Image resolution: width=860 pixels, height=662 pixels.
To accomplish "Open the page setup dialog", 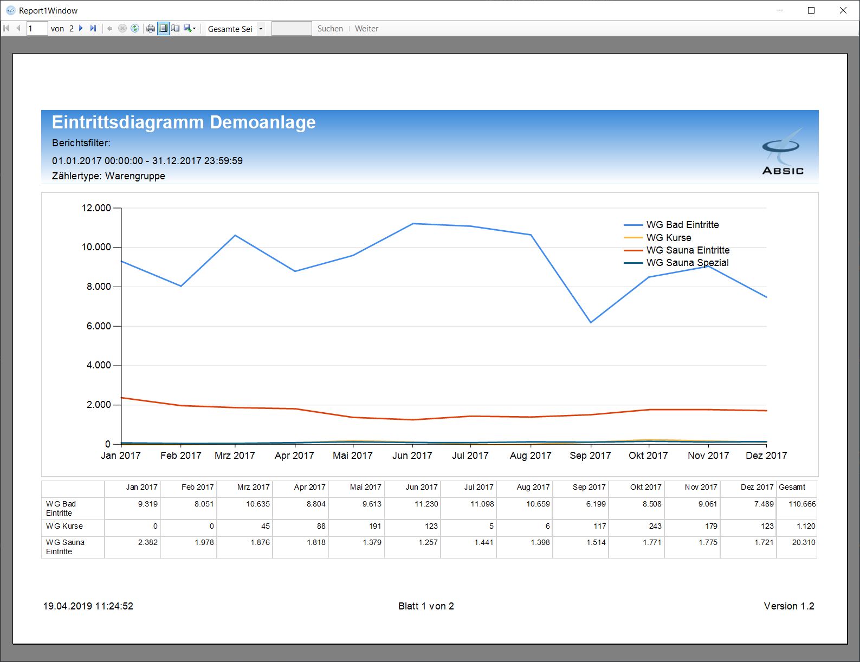I will pos(176,29).
